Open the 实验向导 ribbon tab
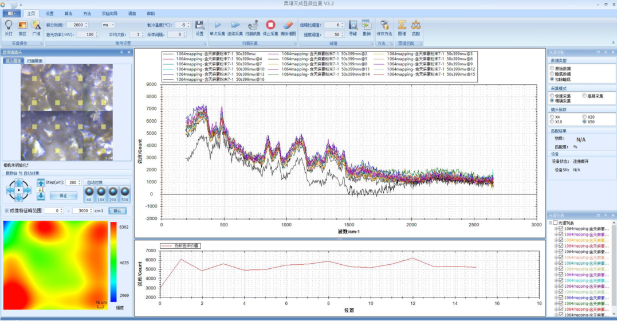 [x=109, y=13]
